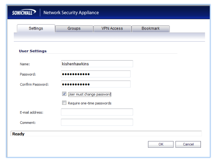Open the Groups tab
This screenshot has height=163, width=217.
click(x=74, y=28)
